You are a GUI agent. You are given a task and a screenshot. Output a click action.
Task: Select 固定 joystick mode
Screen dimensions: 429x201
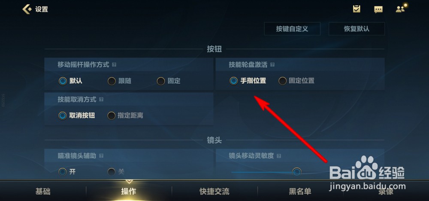point(168,81)
